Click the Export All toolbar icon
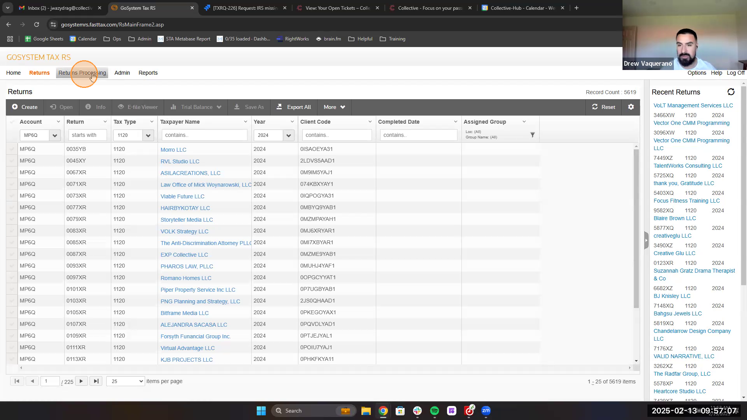 click(279, 107)
